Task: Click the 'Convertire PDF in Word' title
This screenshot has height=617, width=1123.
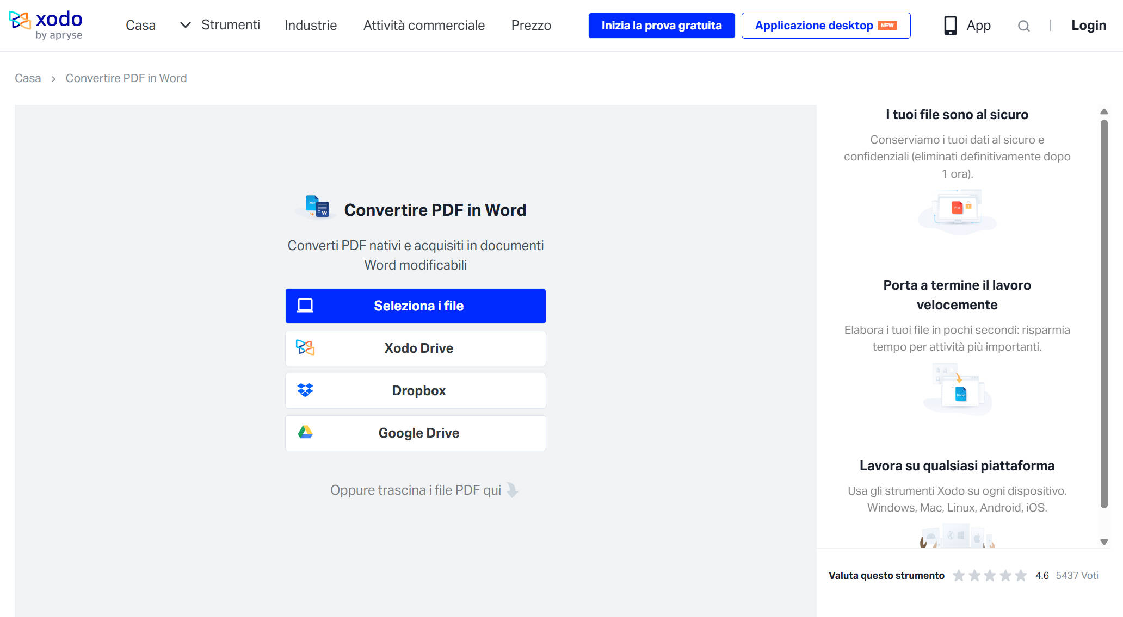Action: coord(435,210)
